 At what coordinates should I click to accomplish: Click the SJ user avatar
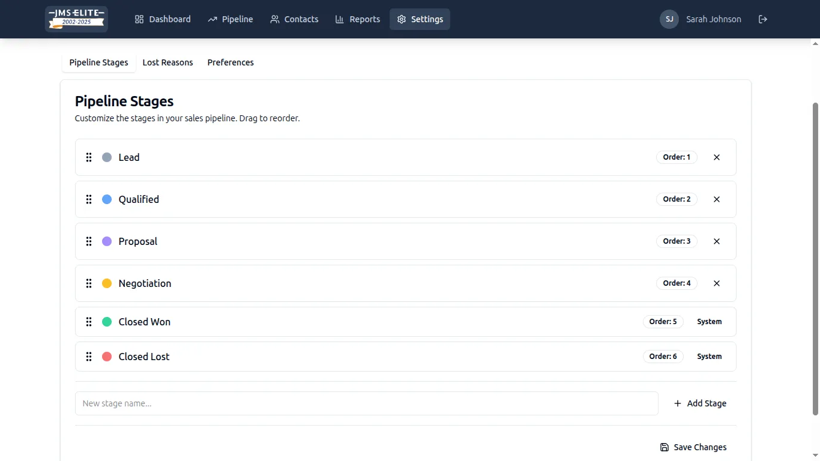669,19
